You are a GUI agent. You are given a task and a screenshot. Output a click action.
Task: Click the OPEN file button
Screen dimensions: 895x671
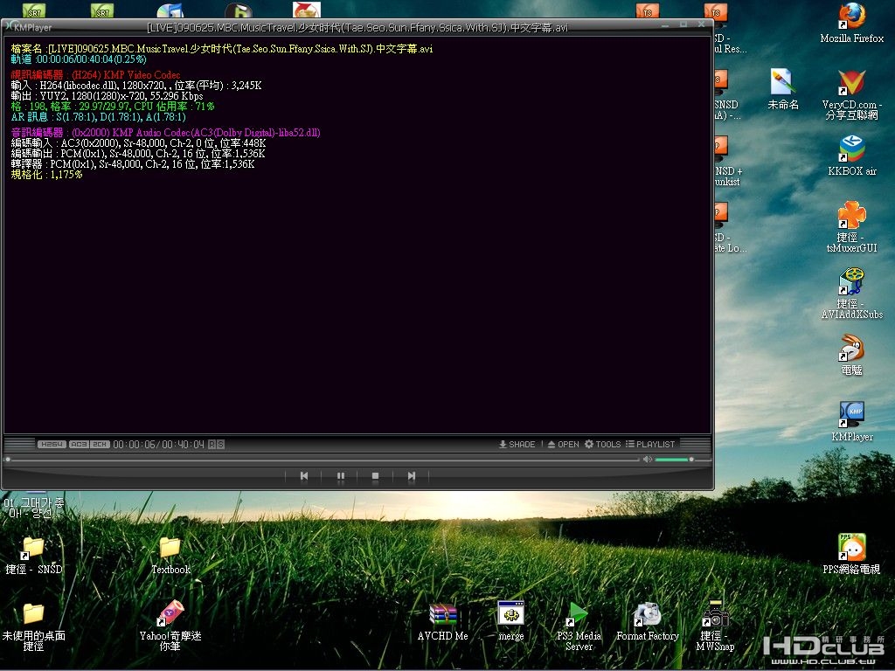click(x=563, y=445)
